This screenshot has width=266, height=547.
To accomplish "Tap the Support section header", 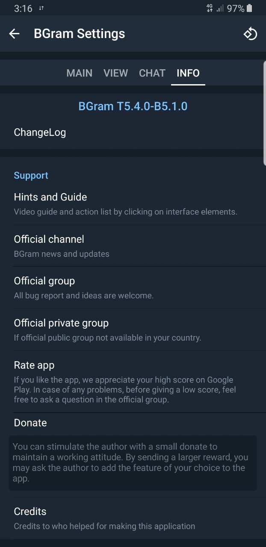I will (31, 176).
